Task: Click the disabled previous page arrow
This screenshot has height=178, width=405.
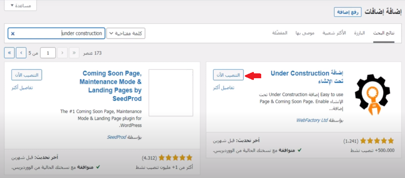Action: point(62,53)
